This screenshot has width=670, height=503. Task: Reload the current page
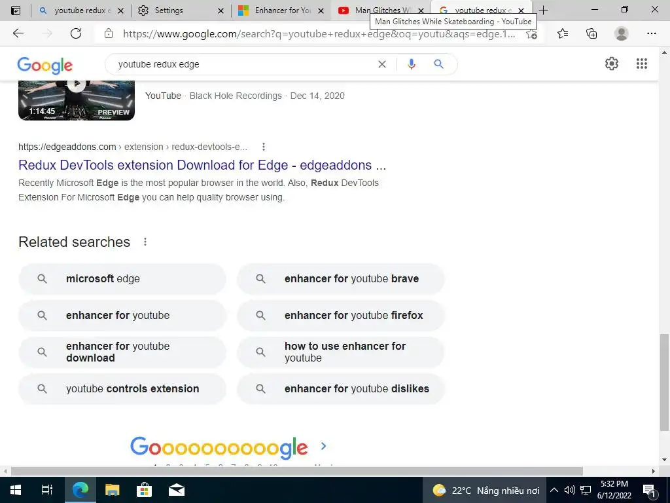76,33
